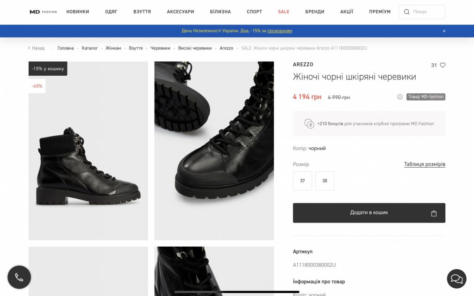474x296 pixels.
Task: Click the search magnifier icon
Action: (x=406, y=12)
